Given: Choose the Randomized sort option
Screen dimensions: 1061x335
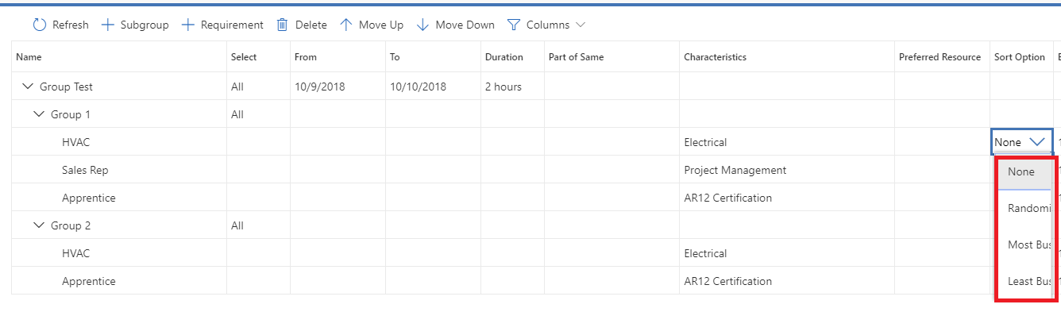Looking at the screenshot, I should click(x=1028, y=208).
